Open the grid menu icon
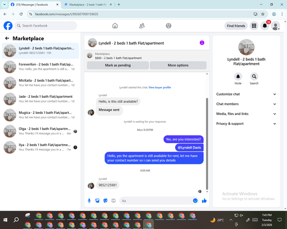Screen dimensions: 287x229 tap(254, 26)
